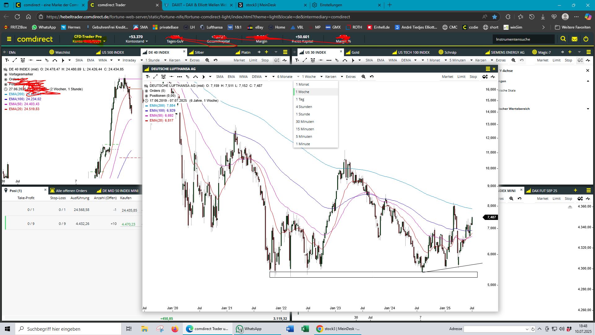Toggle the Orders (0) marker in Lufthansa chart
The image size is (595, 335).
coord(147,91)
